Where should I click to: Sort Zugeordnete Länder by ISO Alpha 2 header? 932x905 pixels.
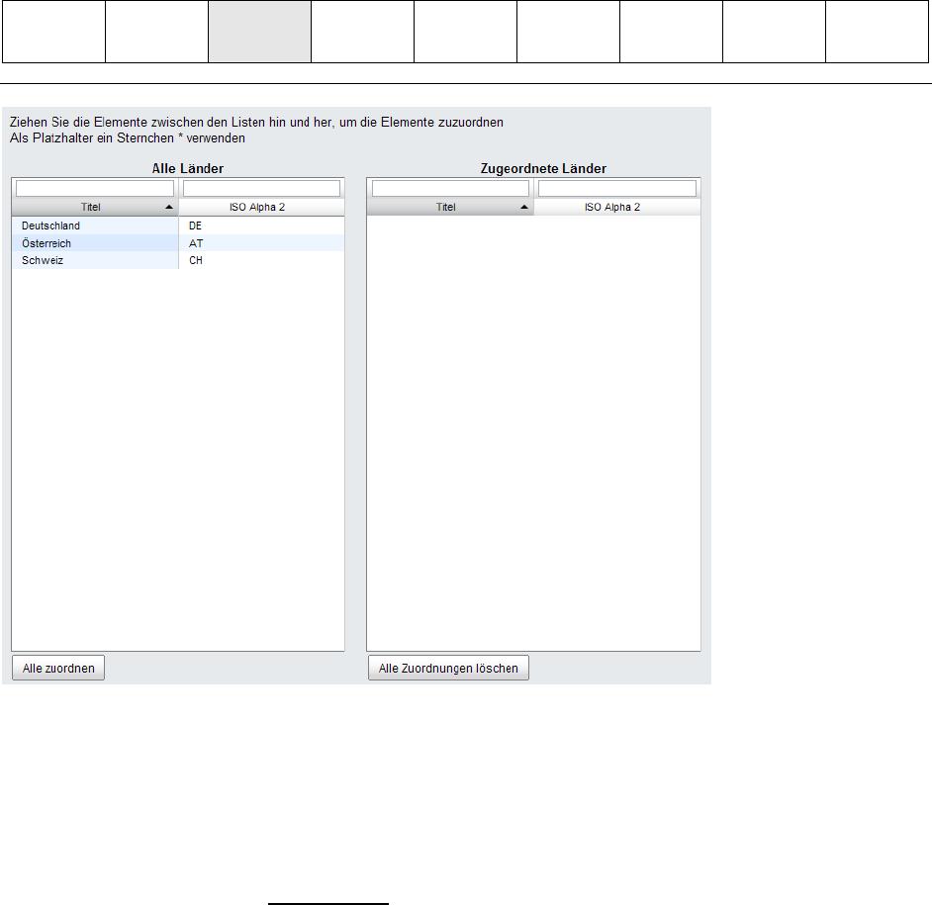(x=617, y=207)
